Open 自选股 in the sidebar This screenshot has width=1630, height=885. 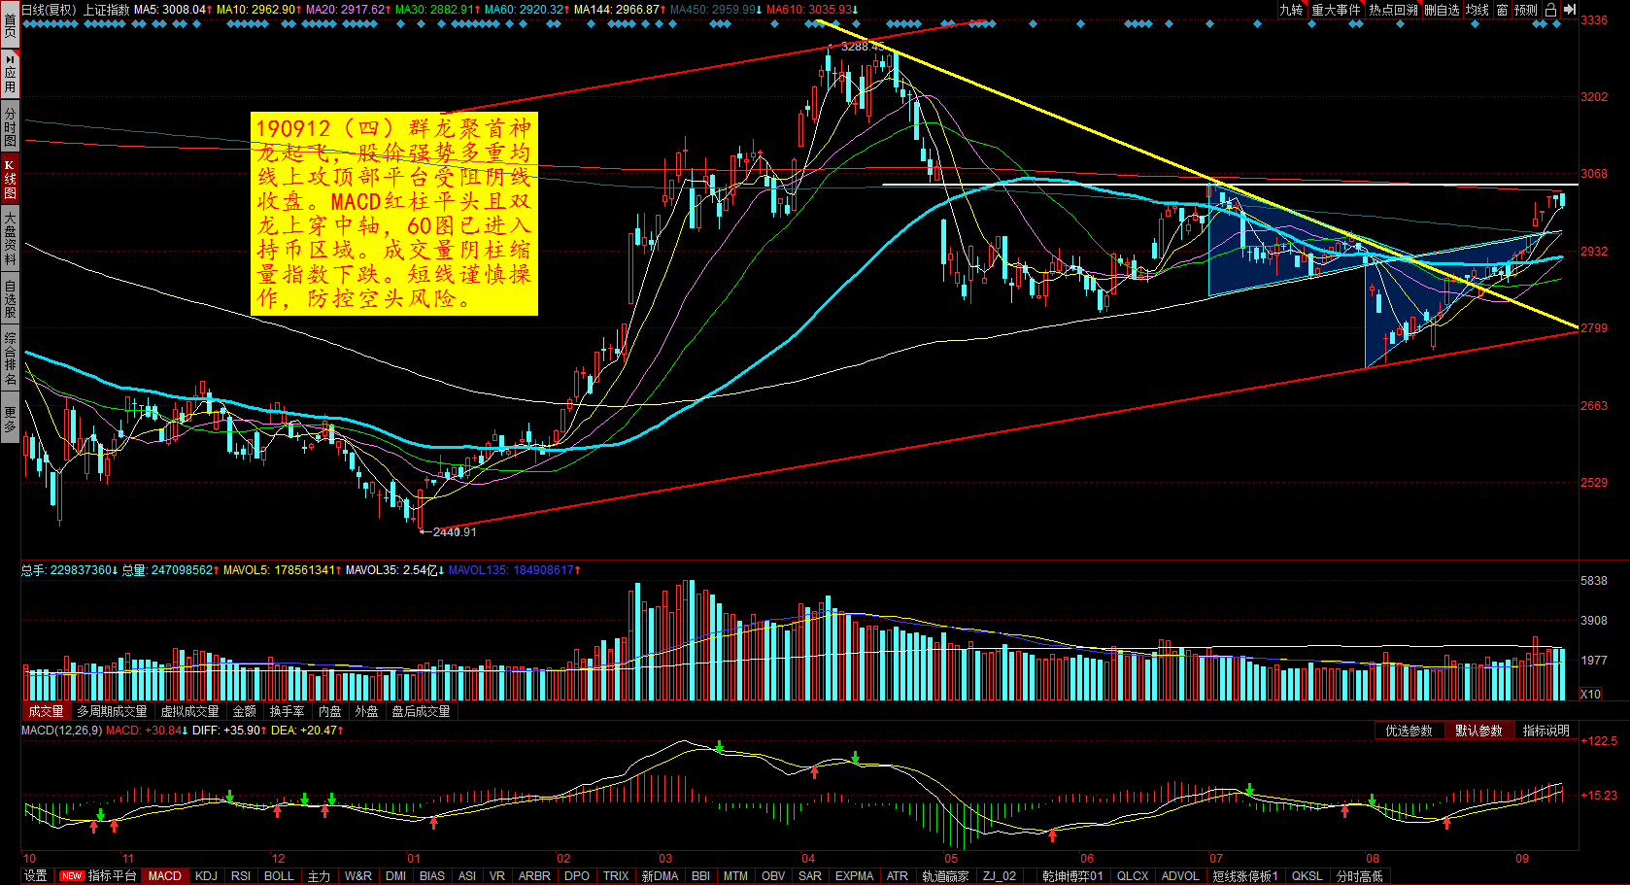[10, 299]
